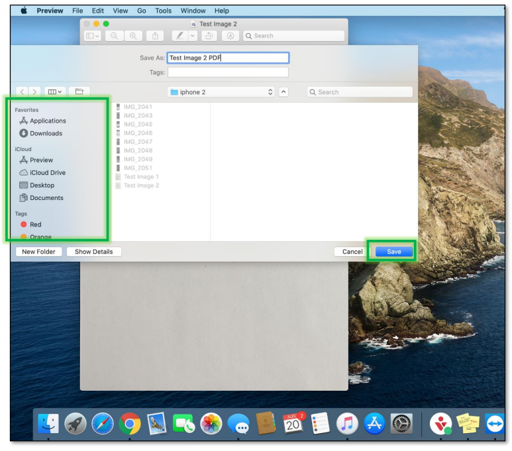
Task: Open the iphone 2 location dropdown
Action: click(221, 92)
